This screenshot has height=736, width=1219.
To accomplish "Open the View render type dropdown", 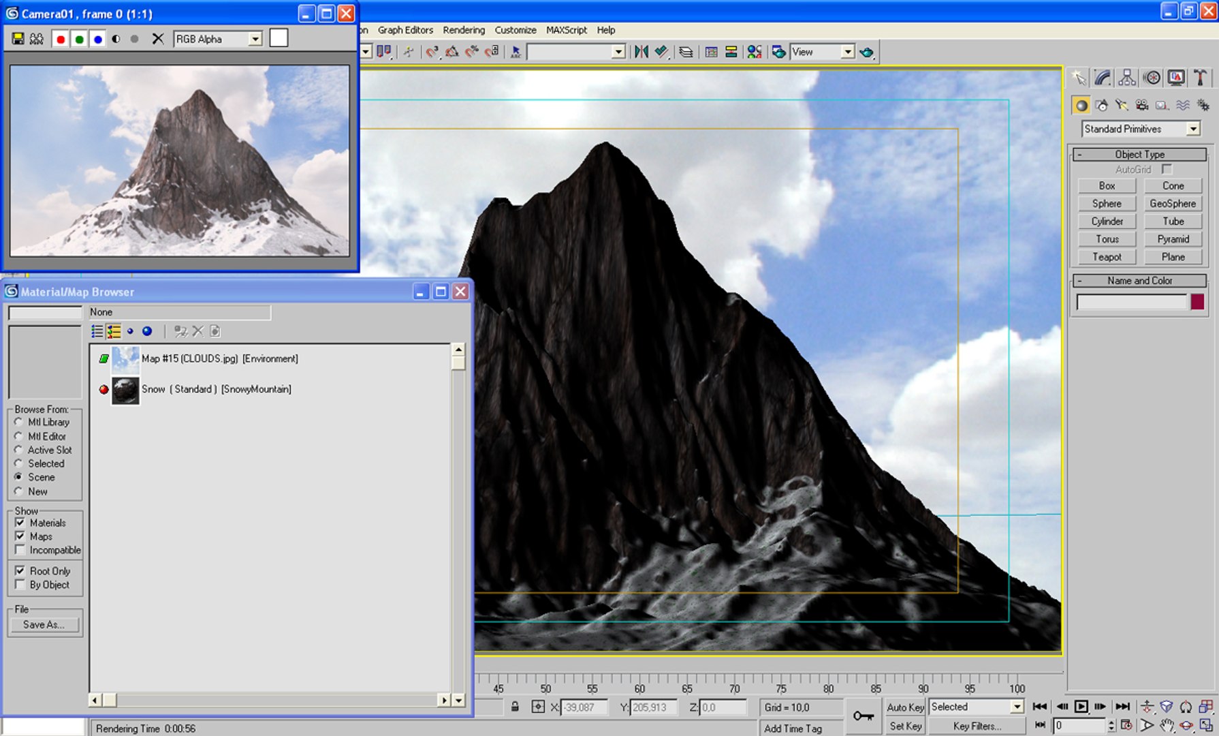I will click(x=847, y=52).
